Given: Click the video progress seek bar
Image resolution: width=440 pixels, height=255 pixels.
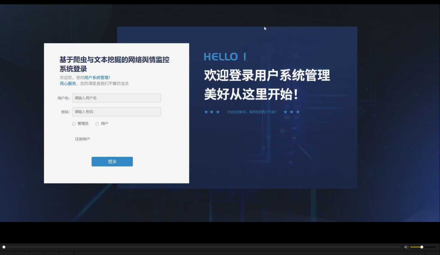Looking at the screenshot, I should pos(202,247).
